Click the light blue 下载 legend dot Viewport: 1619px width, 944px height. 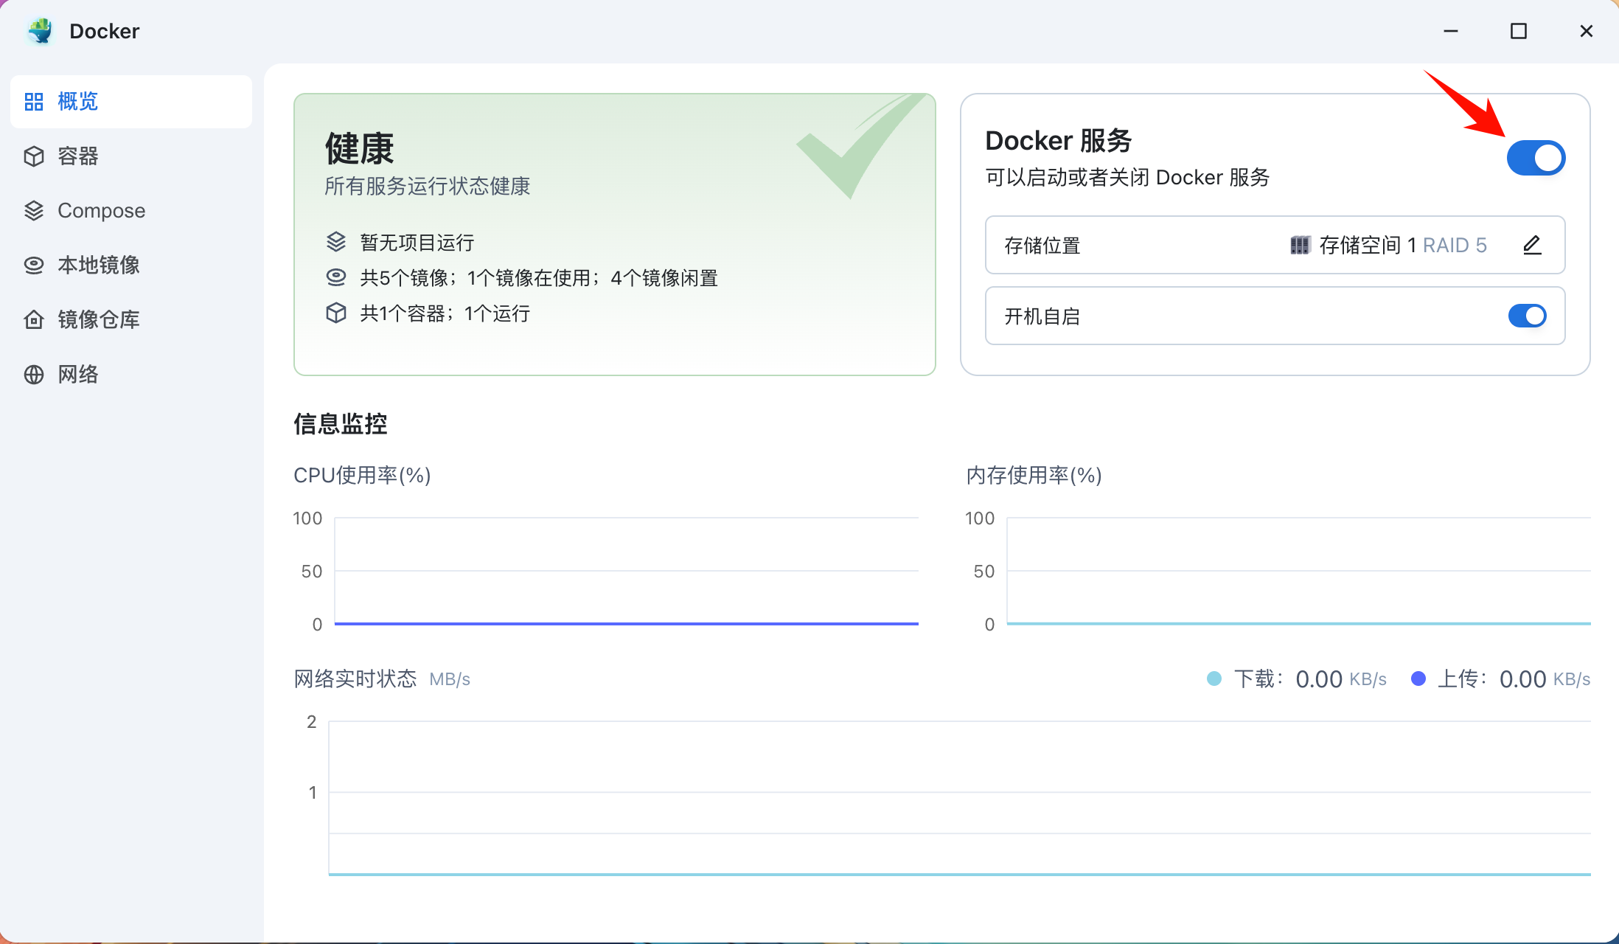[x=1214, y=678]
